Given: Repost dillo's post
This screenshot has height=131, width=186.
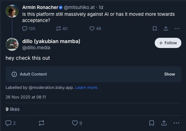Looking at the screenshot, I should click(41, 123).
